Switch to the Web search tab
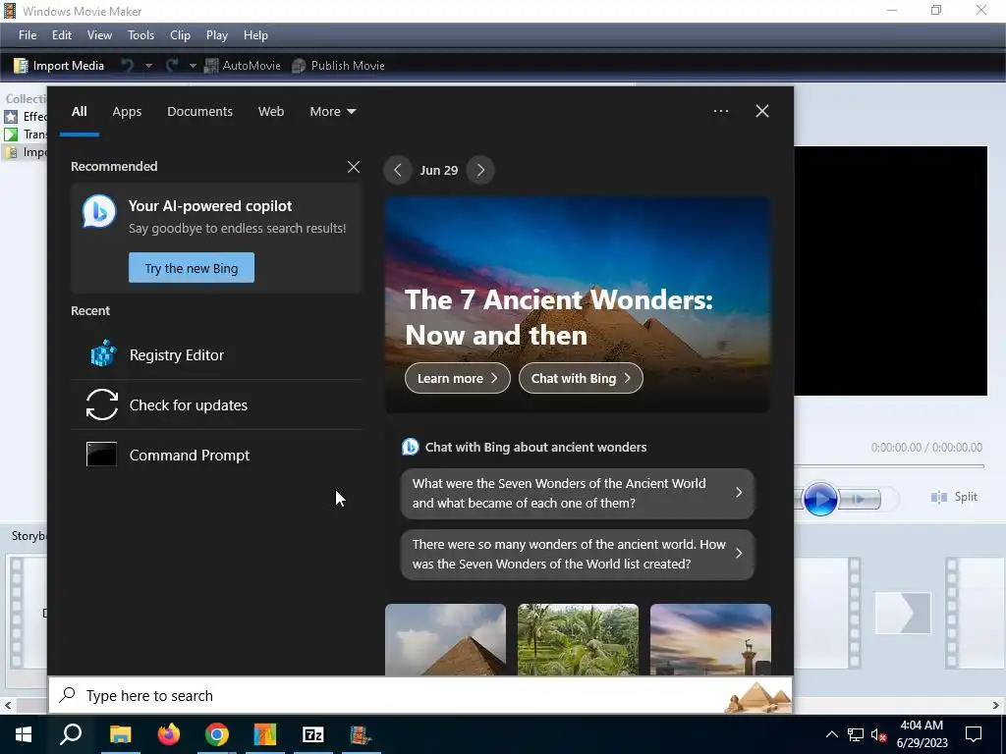The image size is (1006, 754). 271,112
